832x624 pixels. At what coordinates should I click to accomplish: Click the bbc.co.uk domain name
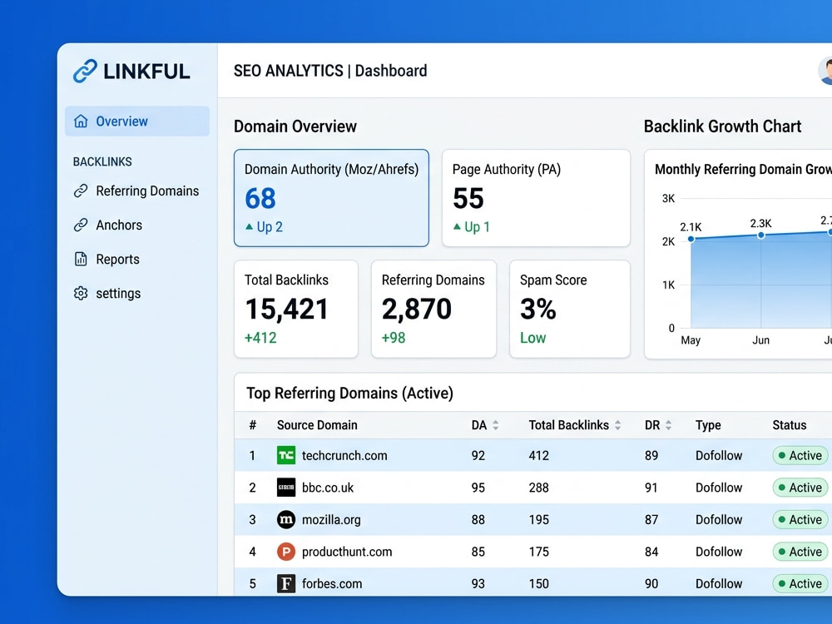[327, 488]
